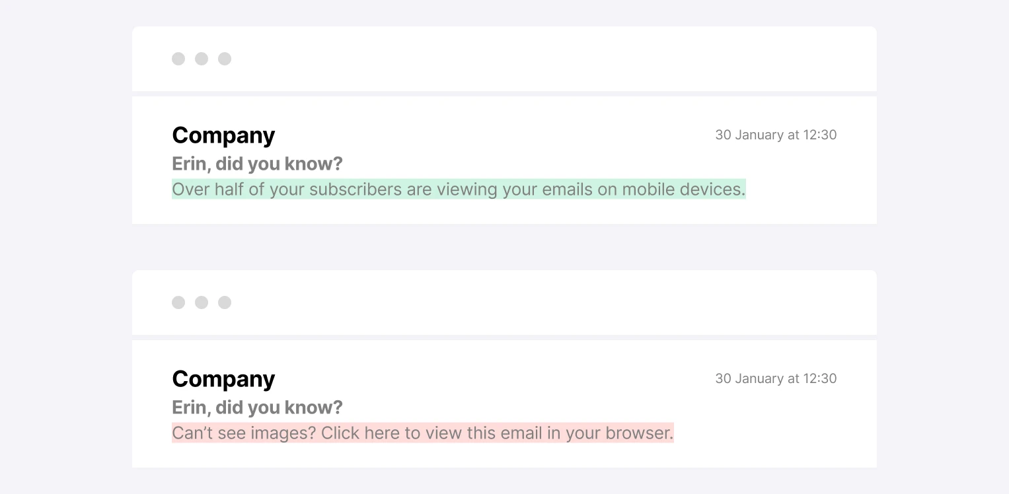Open the bottom email's Company sender name
1009x494 pixels.
[223, 379]
